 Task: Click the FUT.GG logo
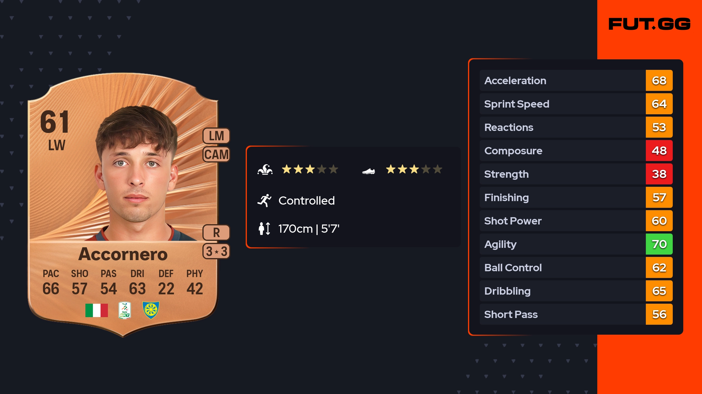point(649,24)
